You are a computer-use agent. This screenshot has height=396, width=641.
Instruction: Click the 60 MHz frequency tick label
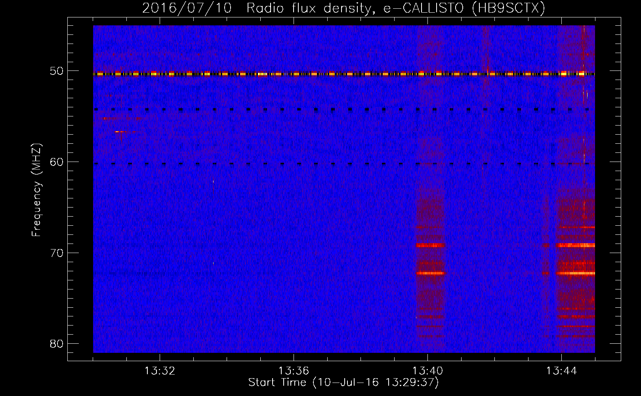(57, 162)
